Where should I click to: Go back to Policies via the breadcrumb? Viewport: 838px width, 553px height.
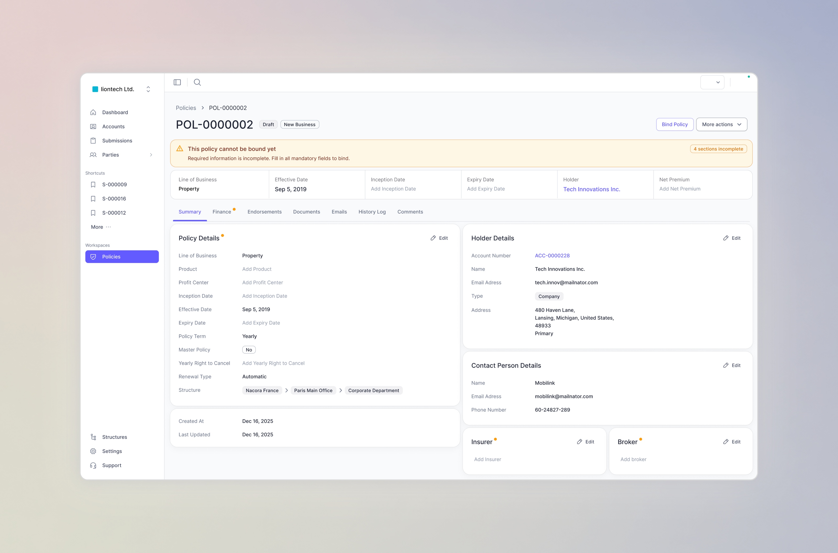pos(186,108)
